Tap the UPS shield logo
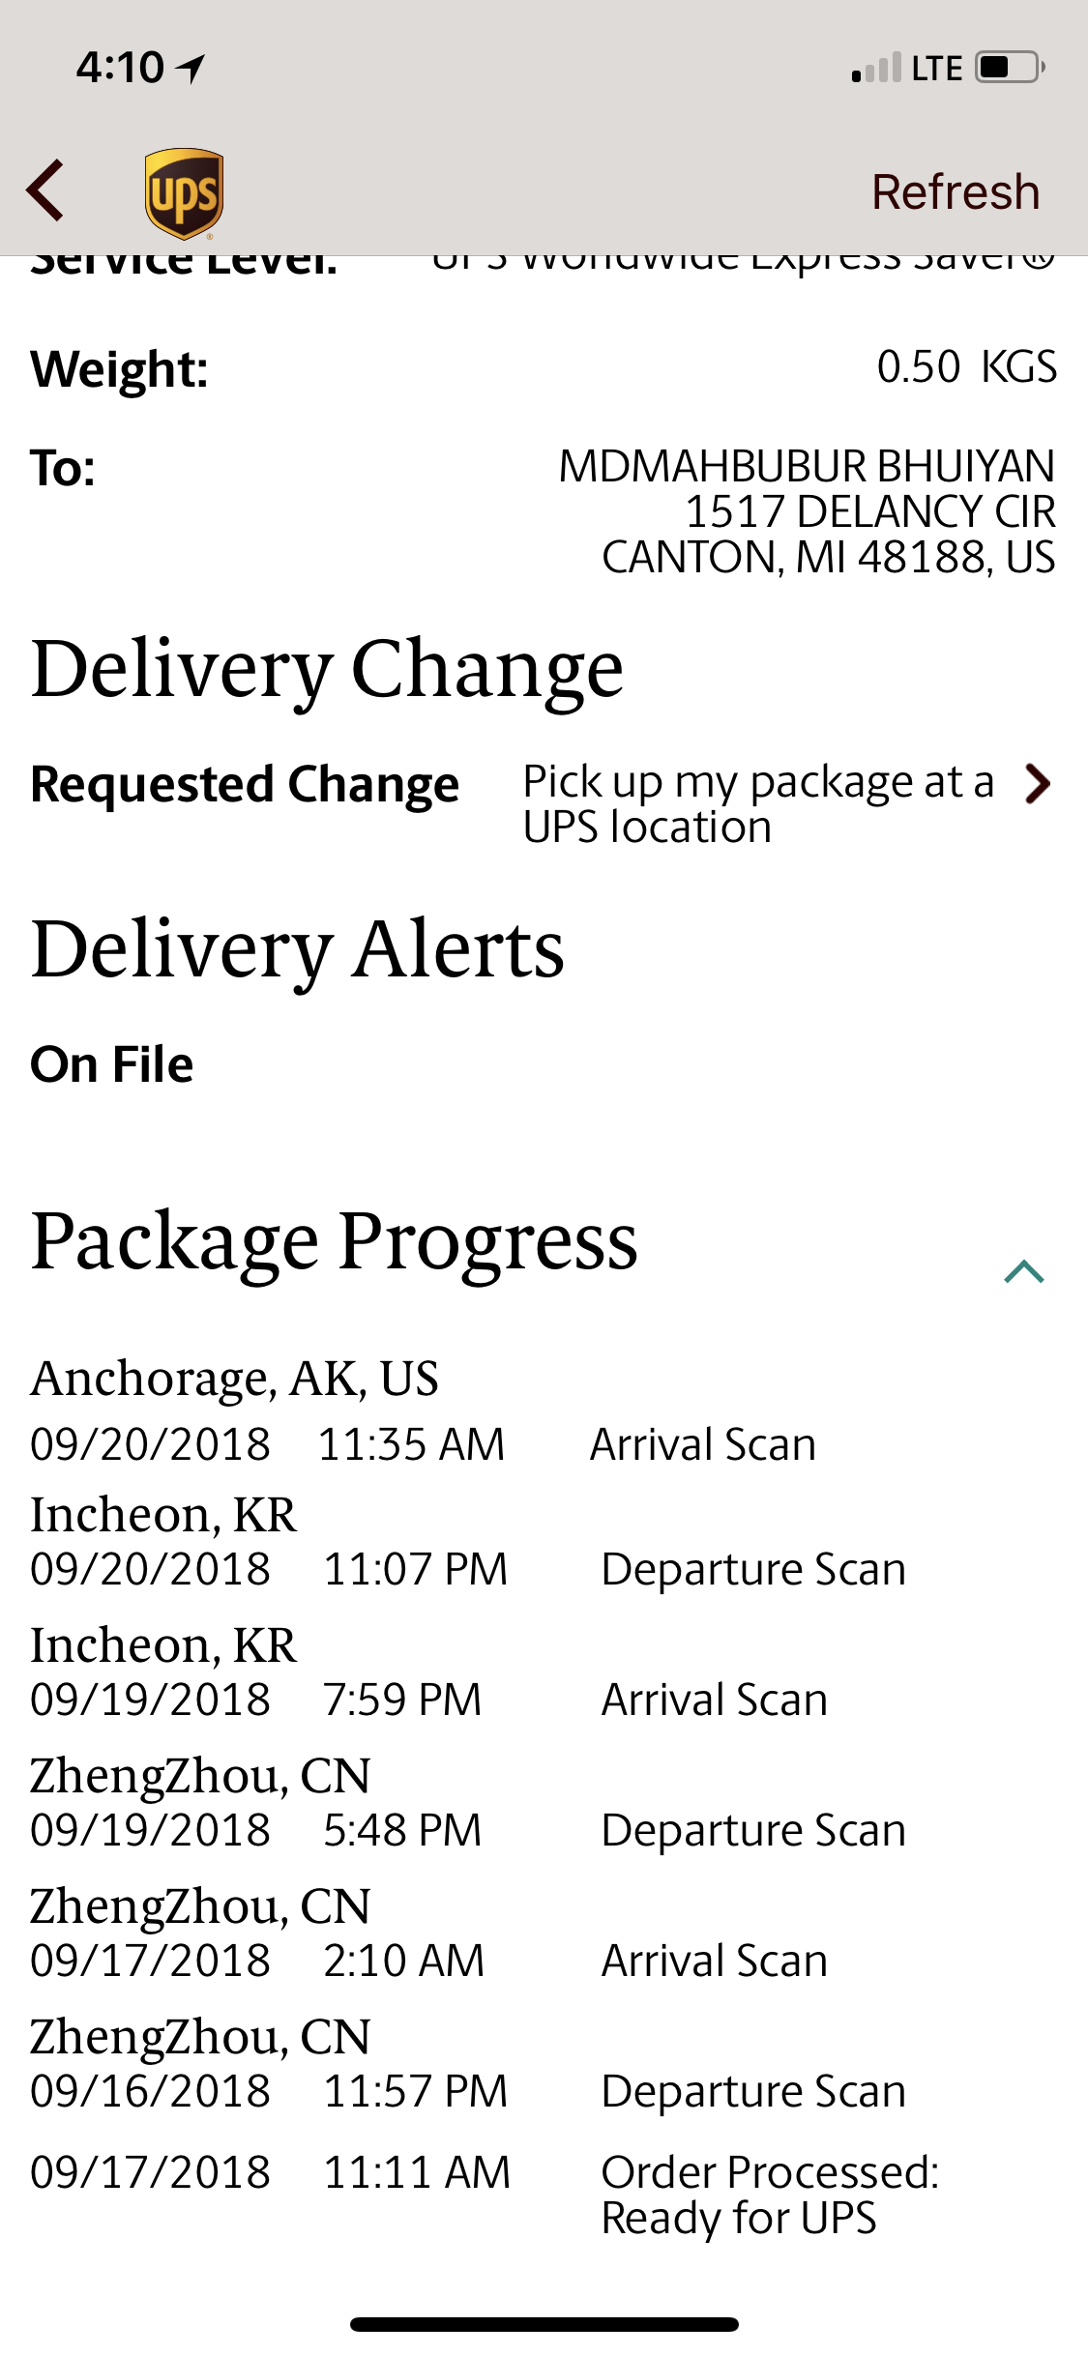 (184, 192)
